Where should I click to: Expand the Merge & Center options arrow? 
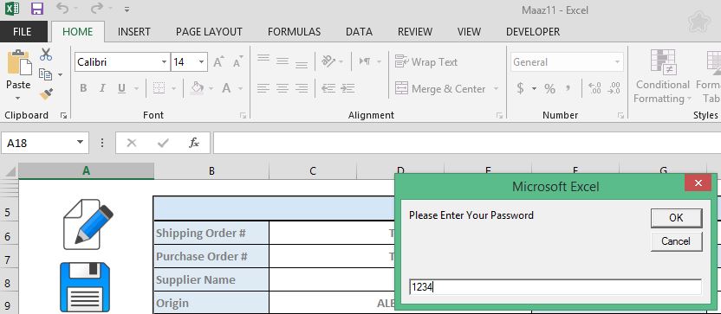497,88
